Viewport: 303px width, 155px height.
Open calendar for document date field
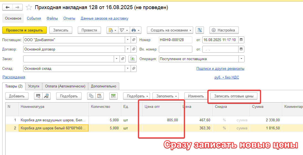click(241, 40)
